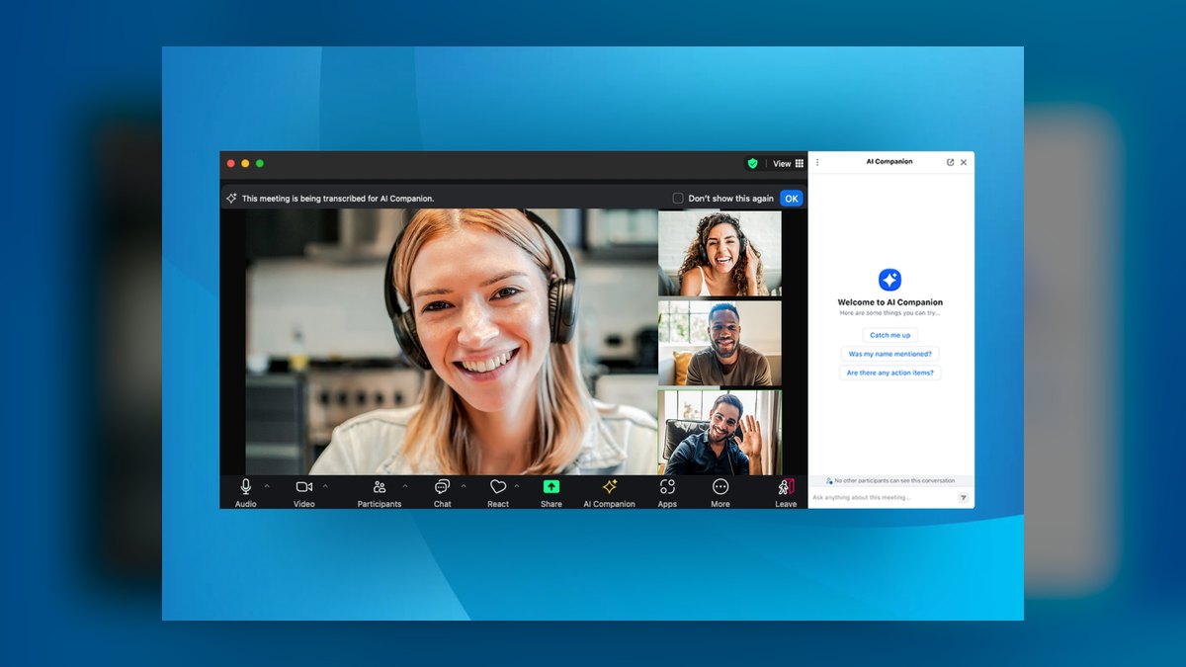This screenshot has width=1186, height=667.
Task: Select the waving man's video thumbnail
Action: (x=720, y=433)
